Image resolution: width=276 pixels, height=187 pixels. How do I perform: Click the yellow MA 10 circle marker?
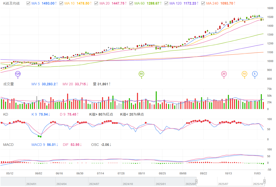tap(244, 74)
